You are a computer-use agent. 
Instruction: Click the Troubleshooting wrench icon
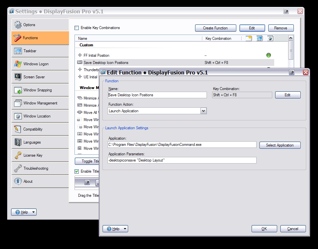click(x=18, y=168)
